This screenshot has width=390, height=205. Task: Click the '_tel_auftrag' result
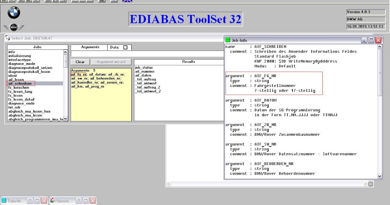click(x=145, y=79)
